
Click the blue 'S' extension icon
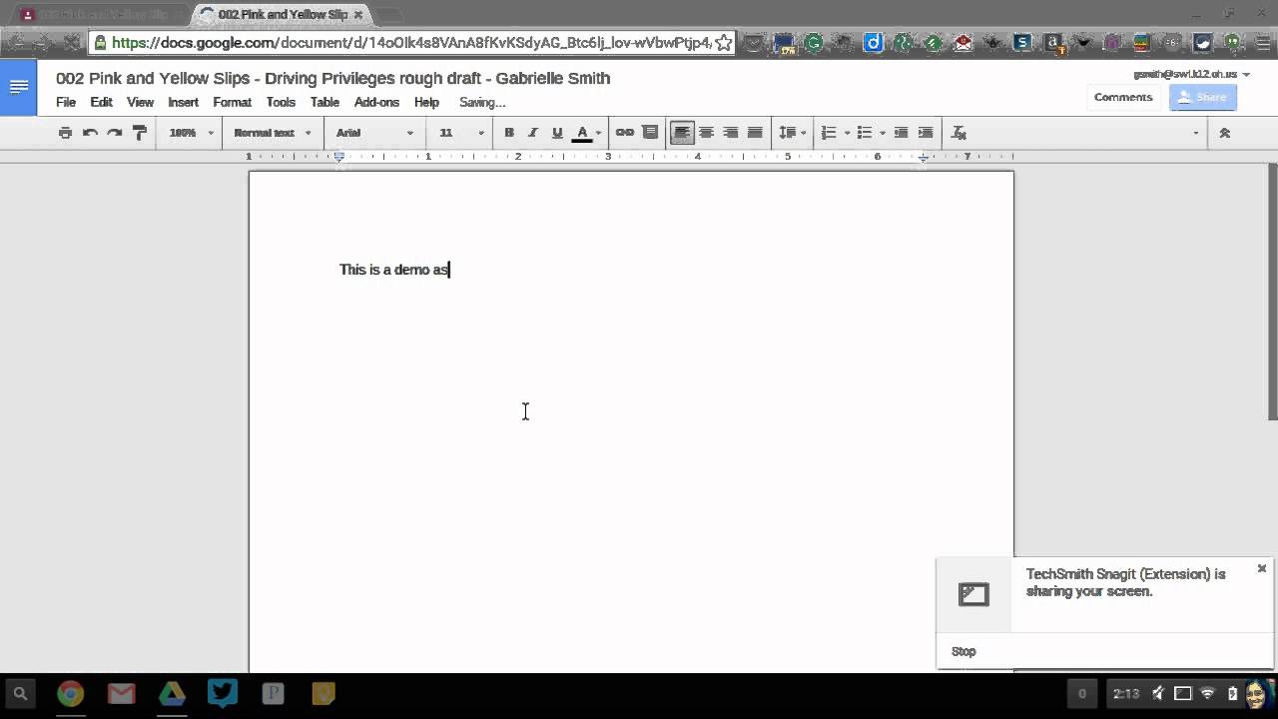pyautogui.click(x=1022, y=43)
